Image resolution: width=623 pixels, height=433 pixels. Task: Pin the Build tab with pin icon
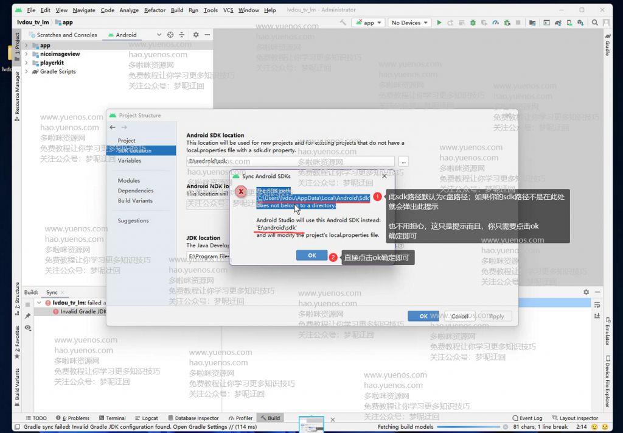pyautogui.click(x=28, y=315)
